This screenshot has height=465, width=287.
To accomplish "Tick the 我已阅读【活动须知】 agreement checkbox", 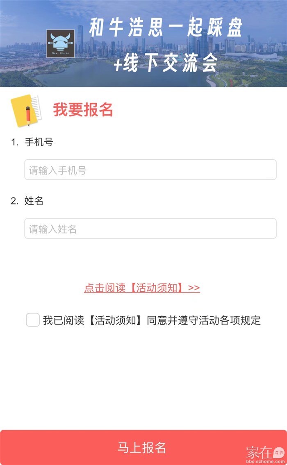I will coord(33,320).
